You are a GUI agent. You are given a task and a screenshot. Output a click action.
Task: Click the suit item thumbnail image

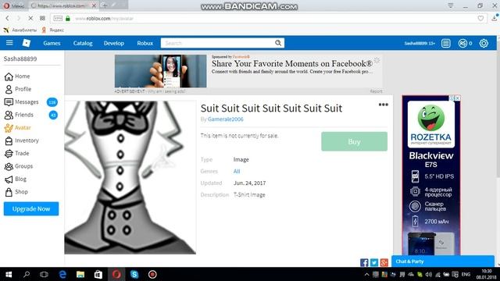[x=130, y=177]
